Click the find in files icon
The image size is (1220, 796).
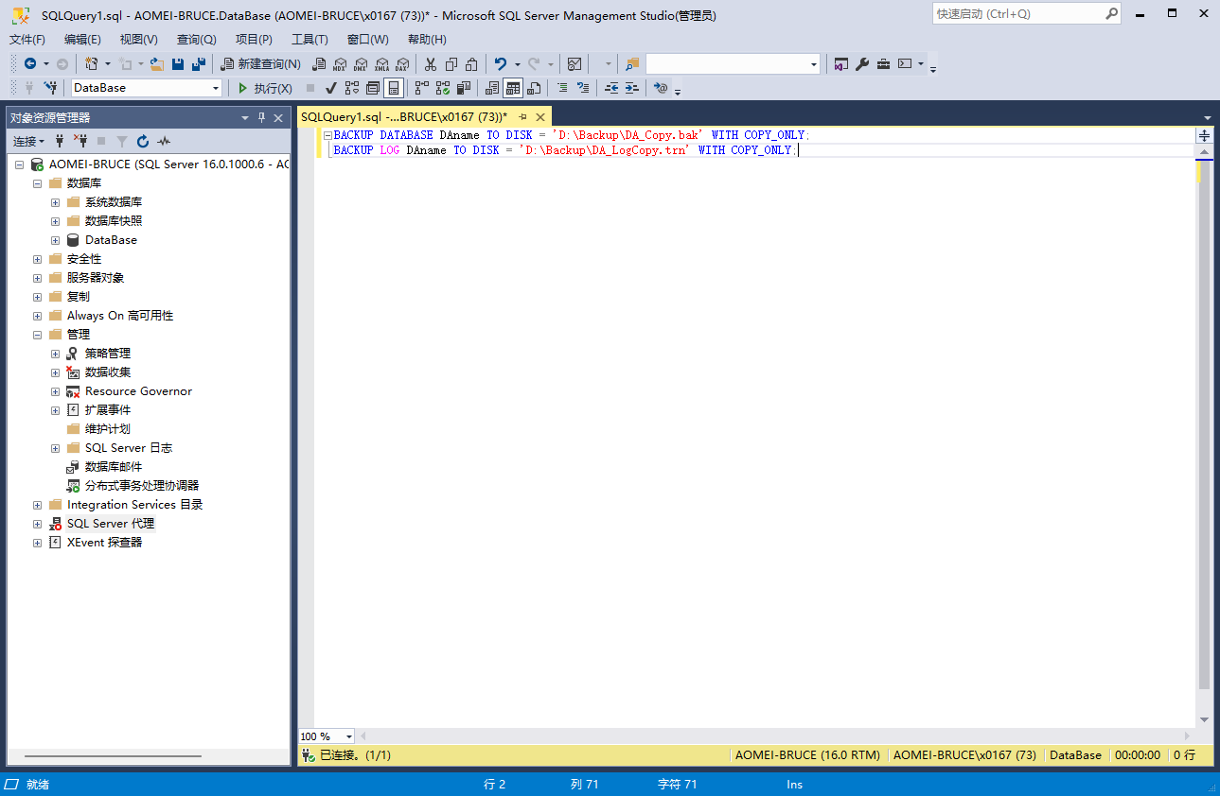(632, 63)
